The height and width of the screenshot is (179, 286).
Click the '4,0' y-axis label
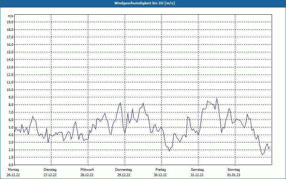(x=11, y=135)
